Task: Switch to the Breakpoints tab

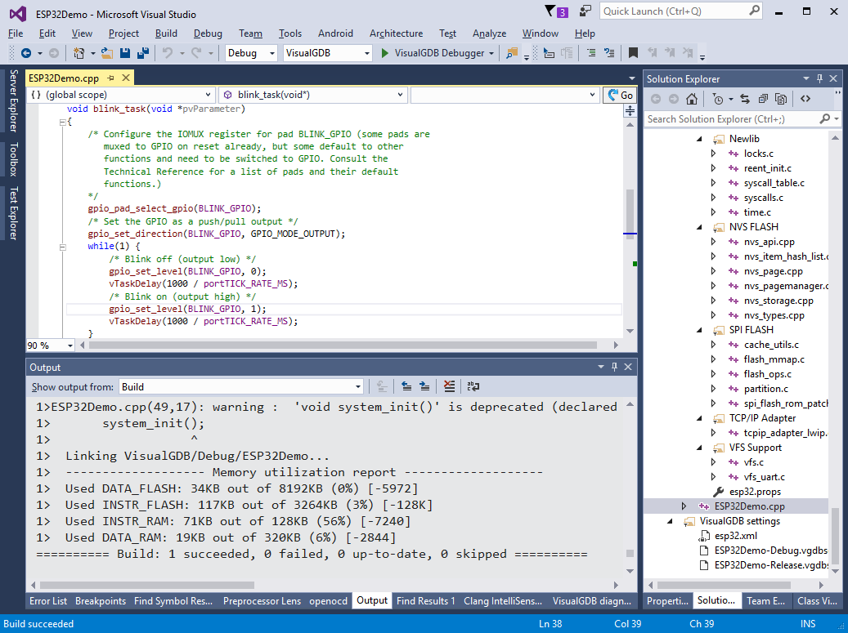Action: coord(101,600)
